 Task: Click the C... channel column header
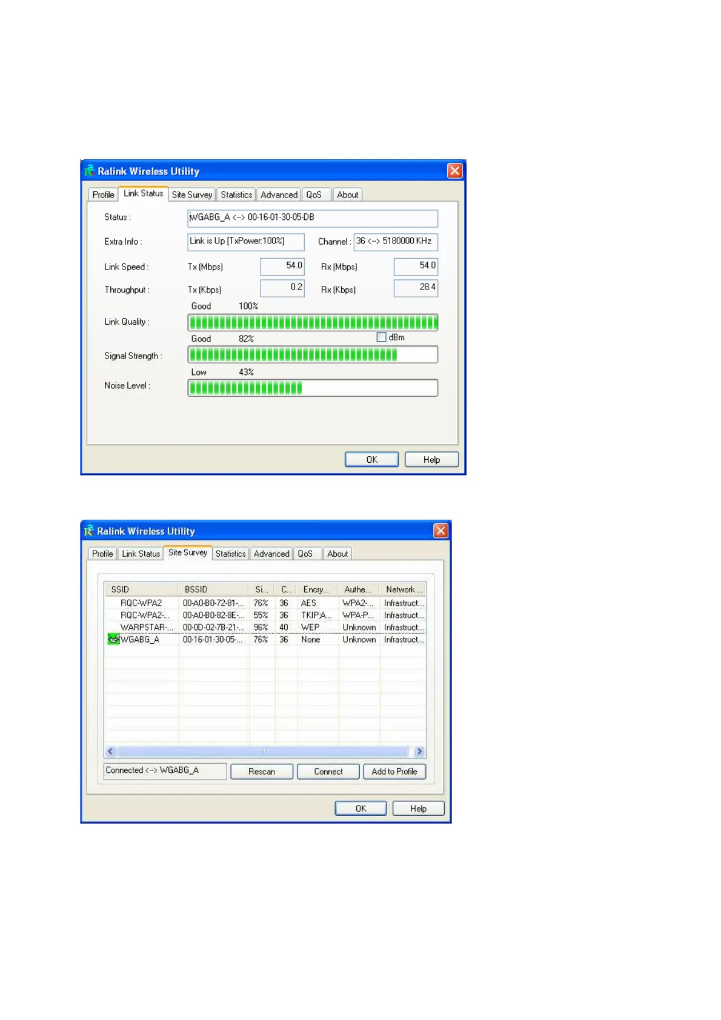(x=287, y=589)
